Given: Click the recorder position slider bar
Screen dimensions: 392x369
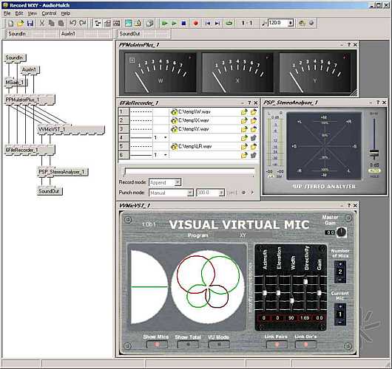Looking at the screenshot, I should point(189,172).
